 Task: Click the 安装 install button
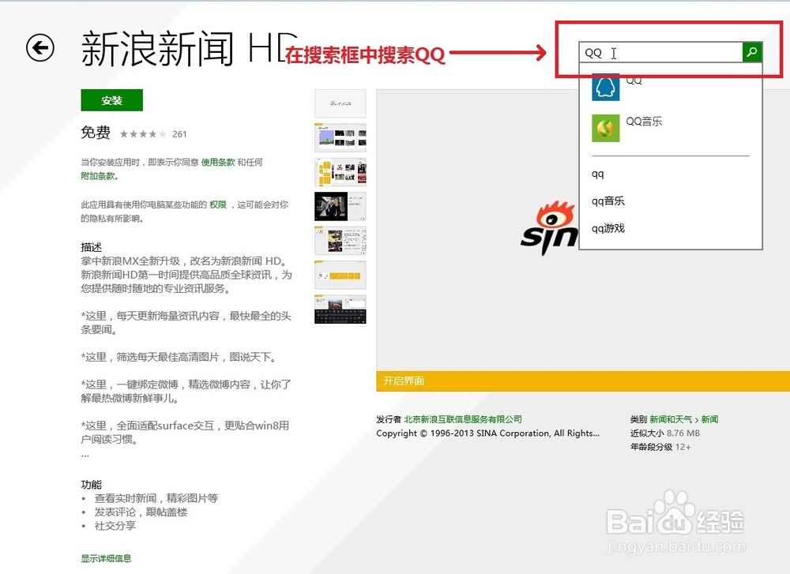click(111, 100)
